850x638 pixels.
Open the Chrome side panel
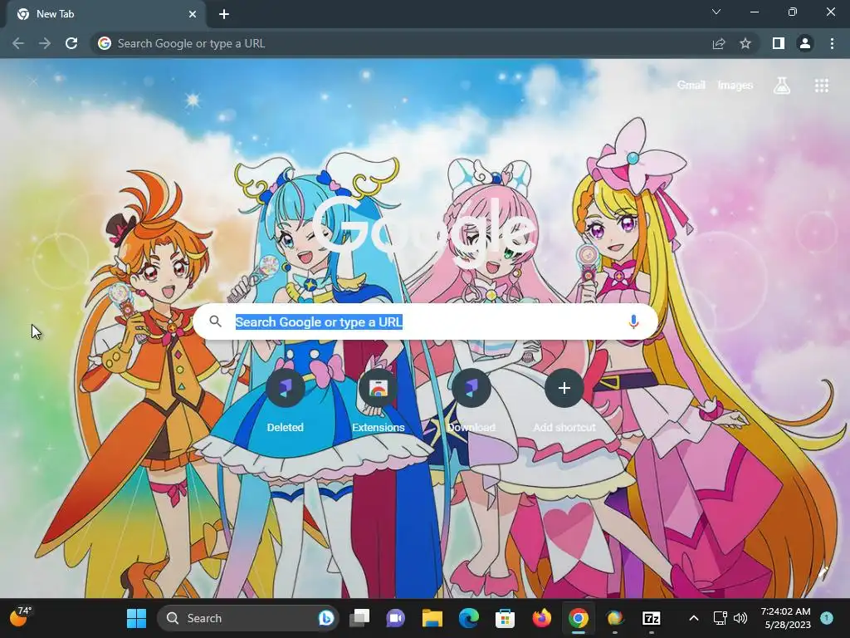[779, 43]
